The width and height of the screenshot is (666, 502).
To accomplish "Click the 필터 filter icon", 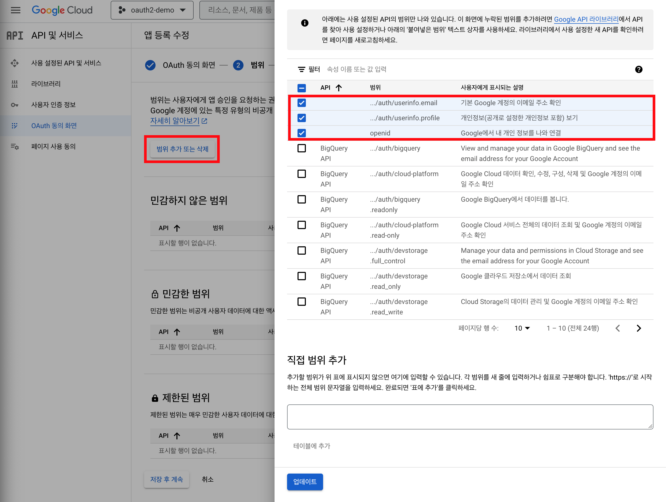I will pyautogui.click(x=301, y=69).
